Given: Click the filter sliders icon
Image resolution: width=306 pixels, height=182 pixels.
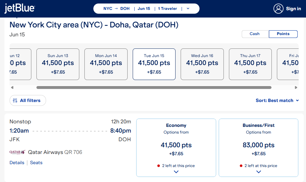Looking at the screenshot, I should 15,100.
